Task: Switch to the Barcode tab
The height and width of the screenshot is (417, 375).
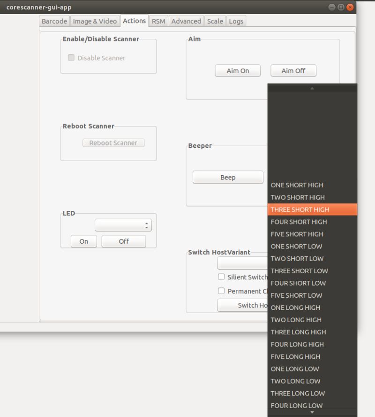Action: [x=54, y=21]
